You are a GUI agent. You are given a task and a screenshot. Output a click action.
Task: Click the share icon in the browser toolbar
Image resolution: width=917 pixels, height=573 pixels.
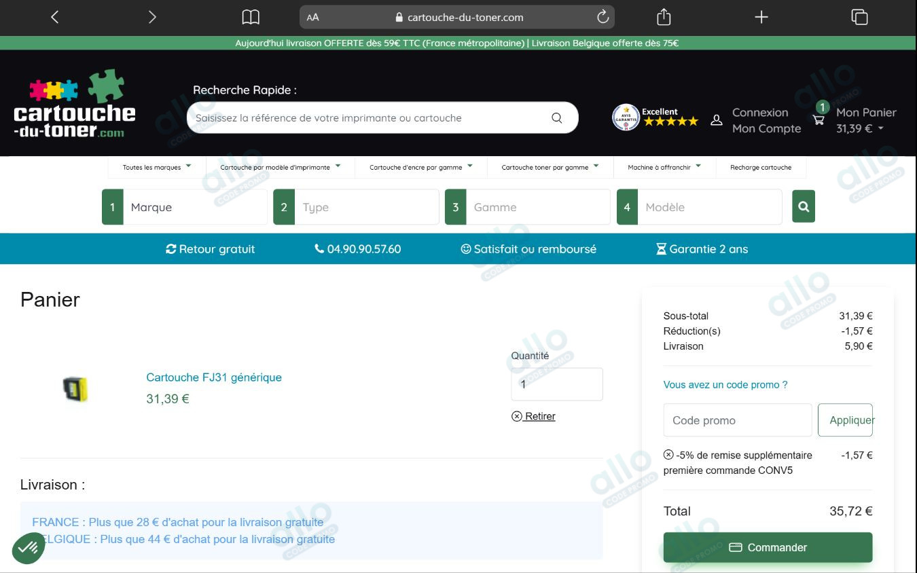(x=663, y=16)
